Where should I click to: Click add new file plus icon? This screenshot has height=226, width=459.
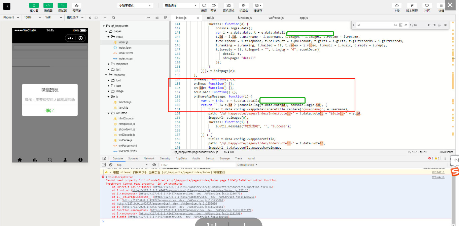coord(105,17)
